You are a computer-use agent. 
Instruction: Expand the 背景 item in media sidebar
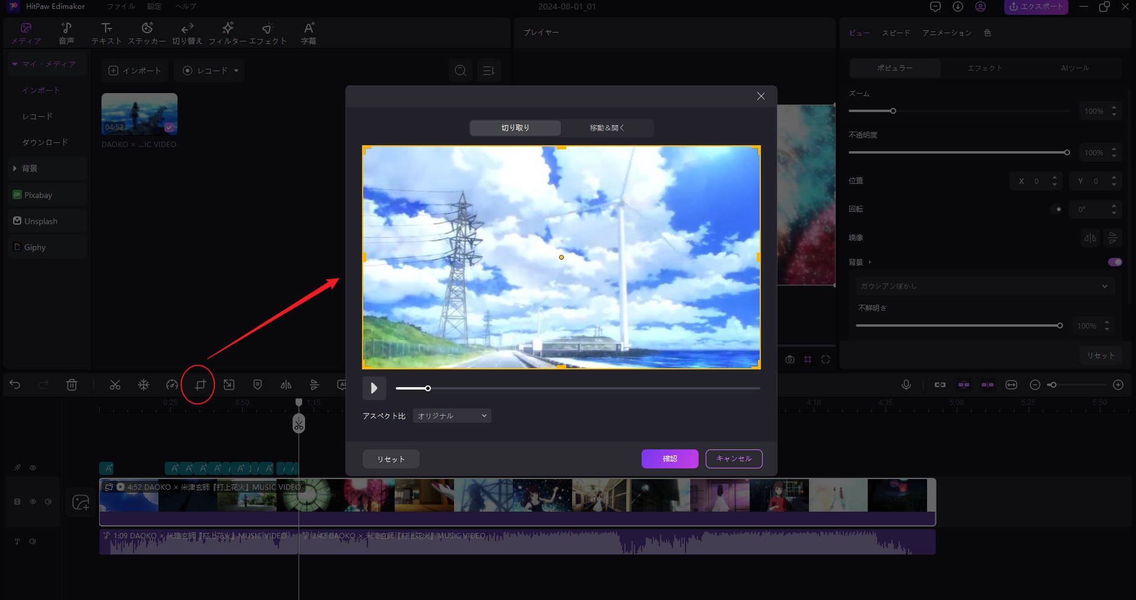[x=15, y=168]
